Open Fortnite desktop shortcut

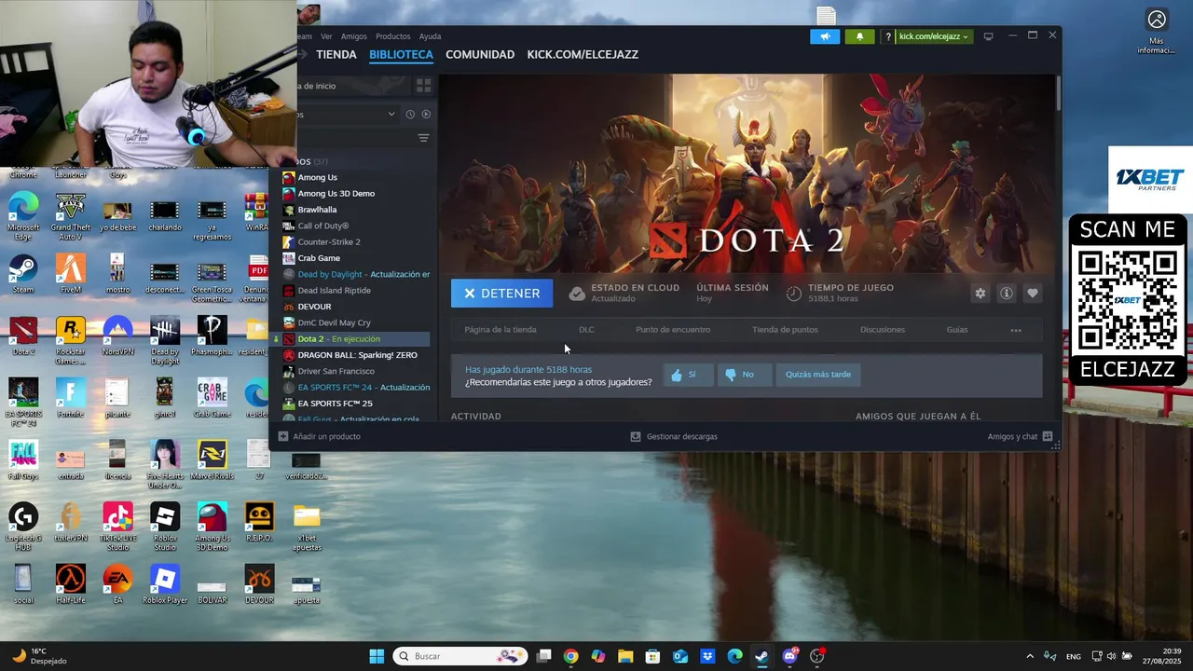pos(70,398)
